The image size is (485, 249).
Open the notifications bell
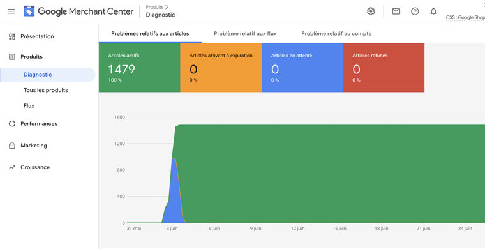point(434,11)
